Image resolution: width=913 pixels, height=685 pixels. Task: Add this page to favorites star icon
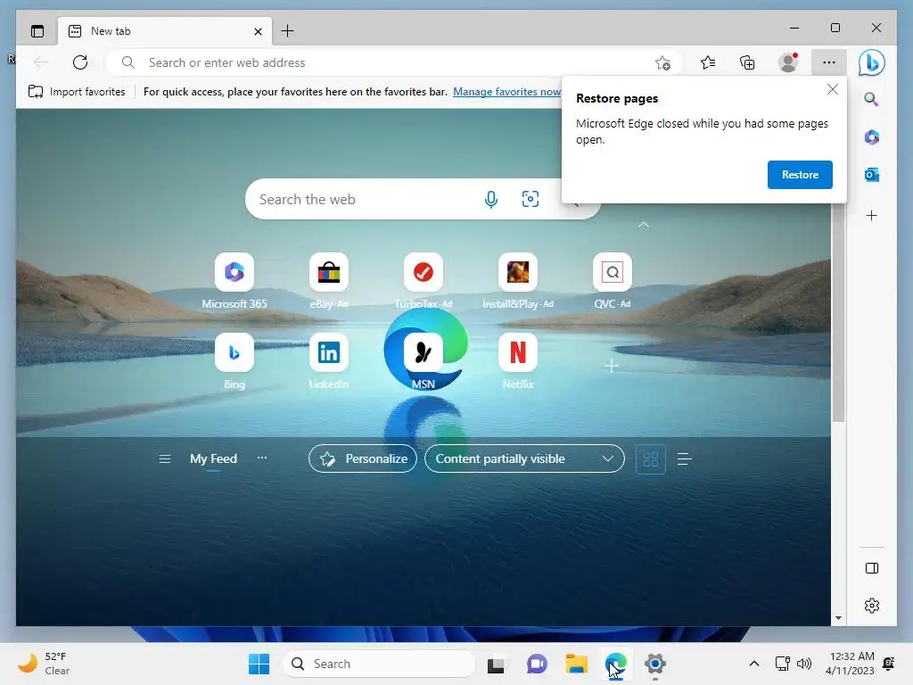click(x=662, y=63)
